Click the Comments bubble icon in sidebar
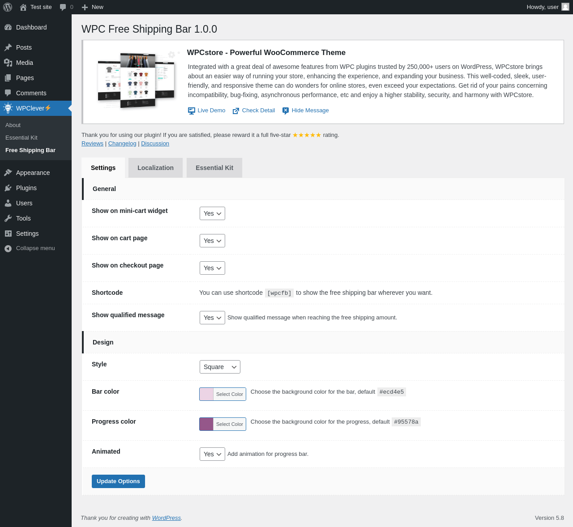573x527 pixels. point(8,93)
